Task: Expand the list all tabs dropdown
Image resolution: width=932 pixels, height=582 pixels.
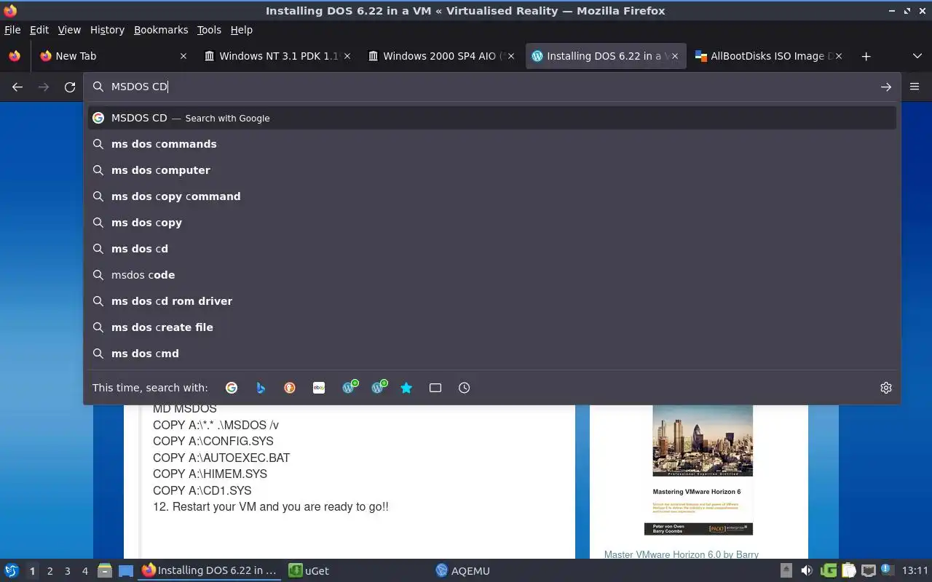Action: [x=917, y=56]
